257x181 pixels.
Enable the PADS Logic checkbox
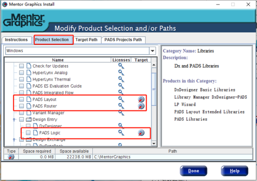(x=28, y=133)
